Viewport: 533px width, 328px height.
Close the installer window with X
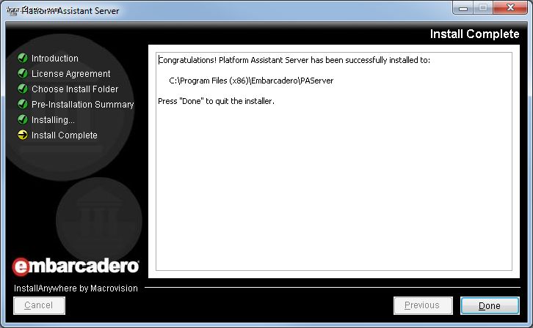[x=510, y=8]
